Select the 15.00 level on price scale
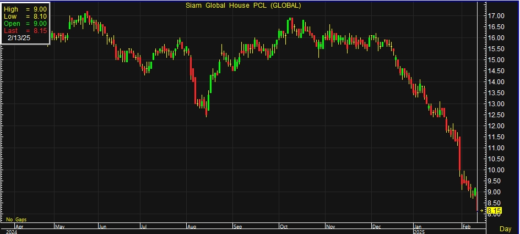 (497, 60)
